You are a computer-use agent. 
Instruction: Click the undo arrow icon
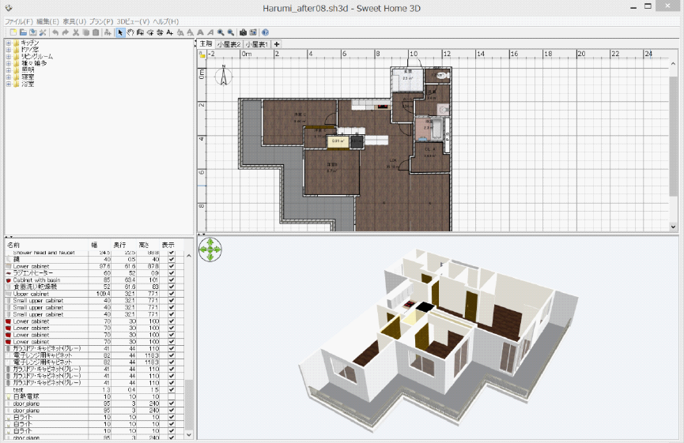click(x=55, y=32)
